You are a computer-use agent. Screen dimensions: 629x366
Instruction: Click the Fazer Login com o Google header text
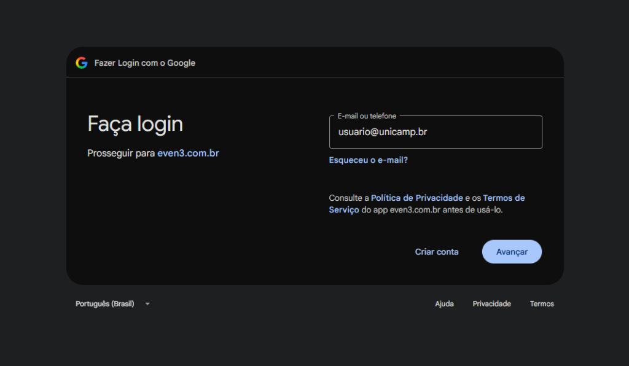point(144,63)
